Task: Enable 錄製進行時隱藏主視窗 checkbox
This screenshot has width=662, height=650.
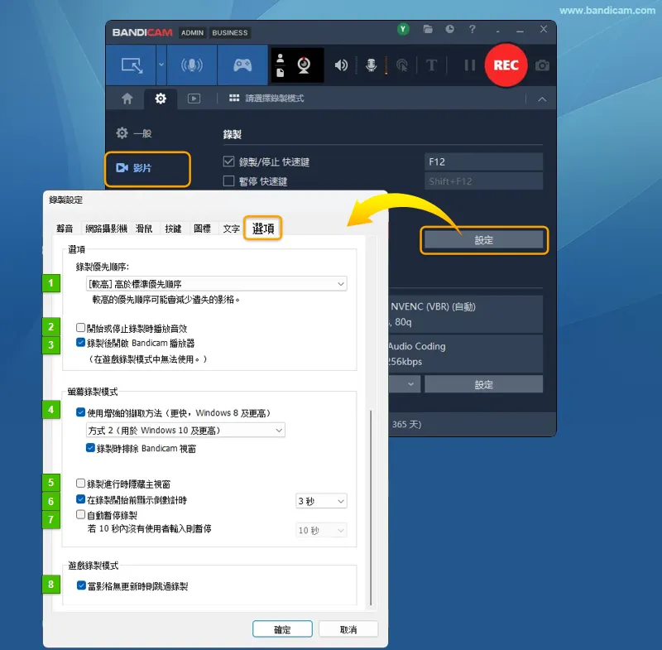Action: pyautogui.click(x=80, y=483)
